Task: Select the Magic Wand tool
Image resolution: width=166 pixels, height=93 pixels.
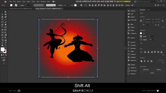Action: [x=2, y=14]
